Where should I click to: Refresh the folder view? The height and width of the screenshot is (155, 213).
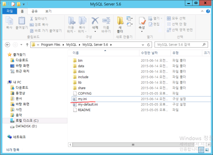point(148,45)
